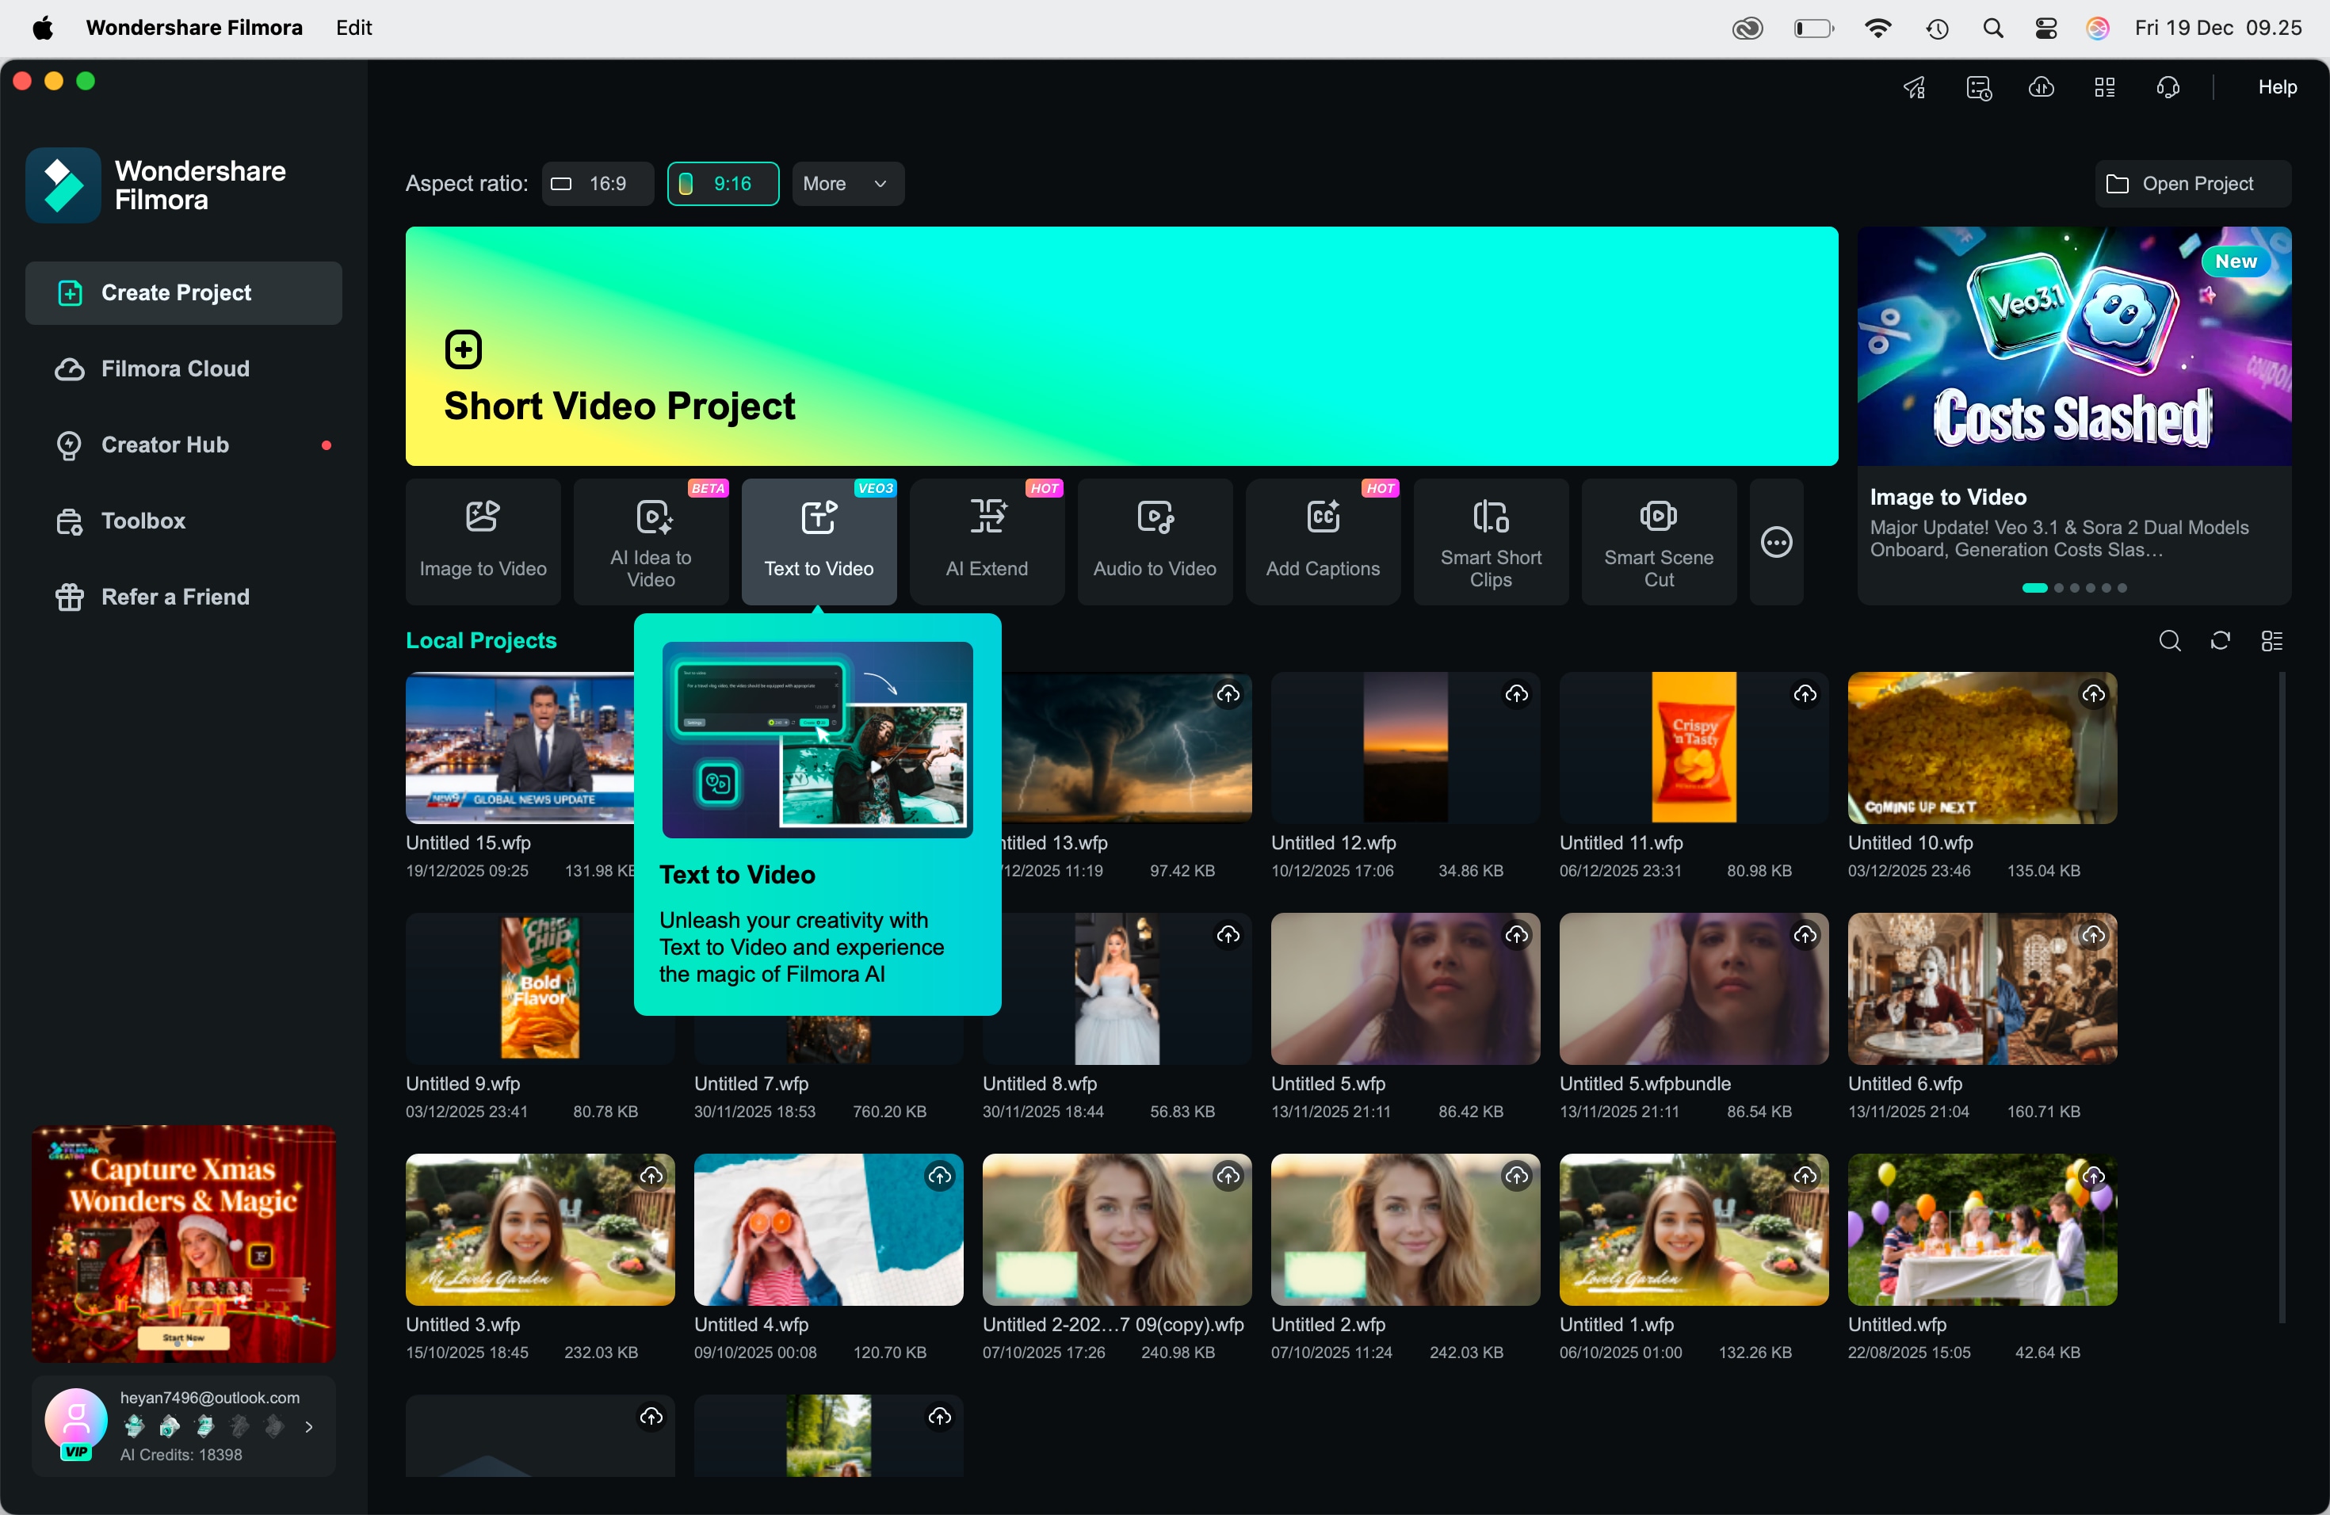Switch project list to list view
The height and width of the screenshot is (1515, 2330).
(x=2272, y=641)
